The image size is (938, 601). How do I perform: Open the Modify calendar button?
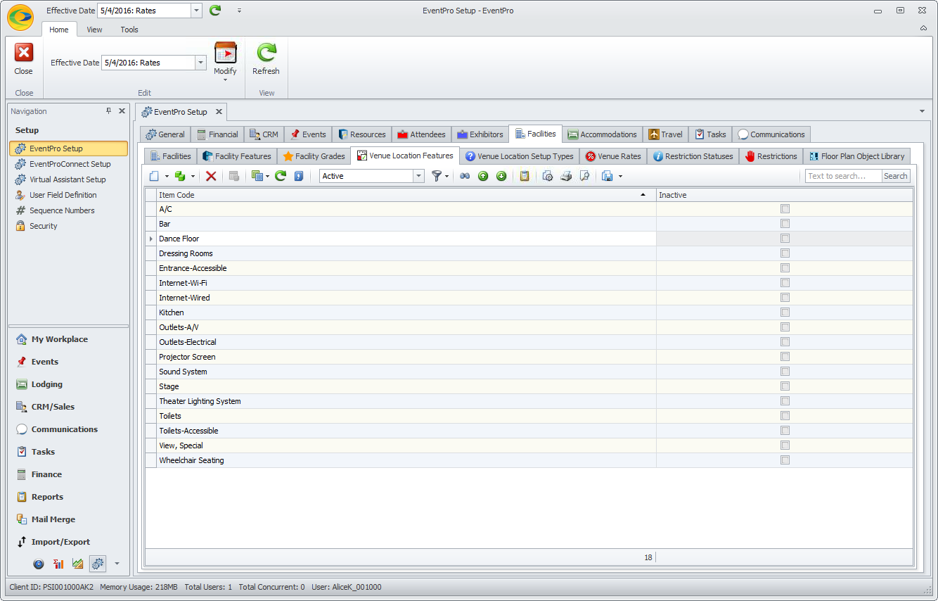(x=225, y=53)
